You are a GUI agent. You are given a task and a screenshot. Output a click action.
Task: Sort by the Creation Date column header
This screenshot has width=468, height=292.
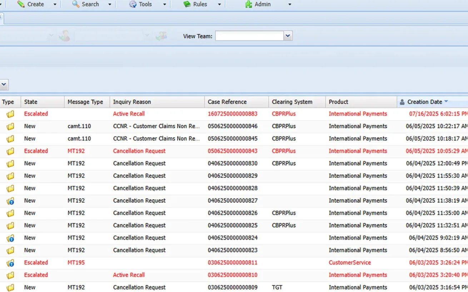[424, 102]
